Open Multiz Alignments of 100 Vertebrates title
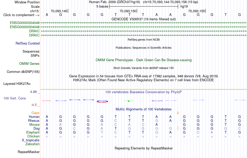The height and width of the screenshot is (158, 247). (x=144, y=109)
